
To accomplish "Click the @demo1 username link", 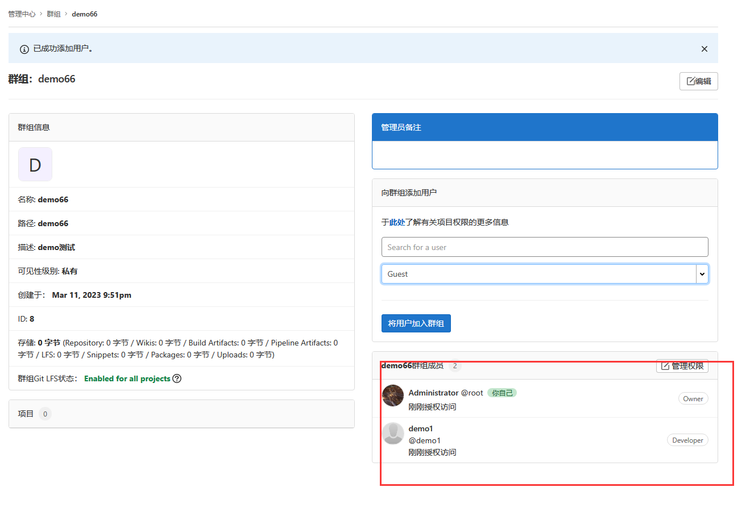I will [x=424, y=440].
